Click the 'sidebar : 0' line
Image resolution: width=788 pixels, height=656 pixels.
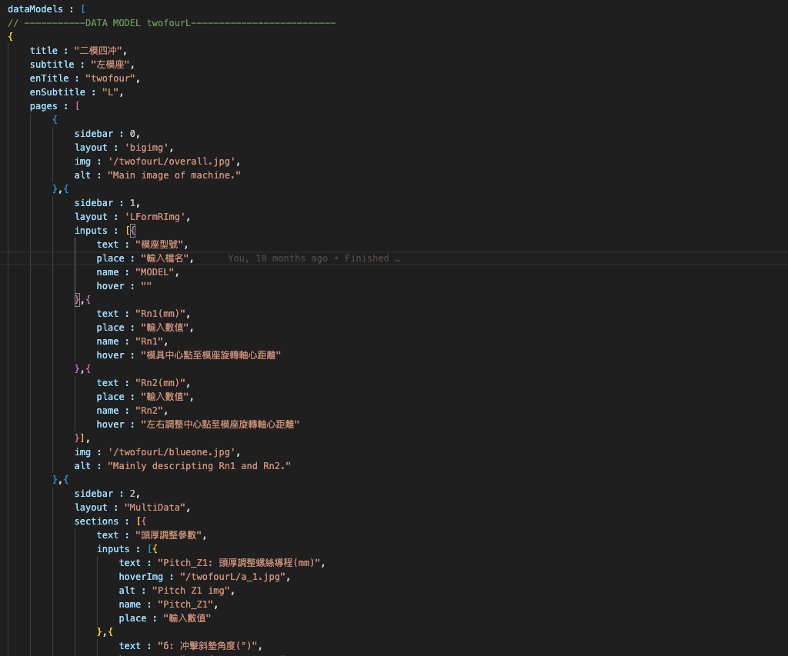(x=107, y=134)
